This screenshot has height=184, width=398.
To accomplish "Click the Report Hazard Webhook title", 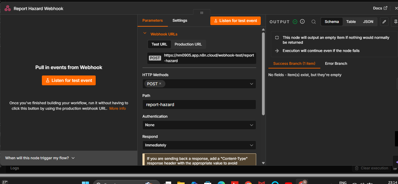I will coord(39,9).
